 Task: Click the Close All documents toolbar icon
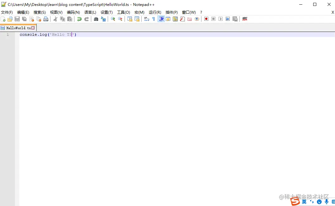coord(39,19)
